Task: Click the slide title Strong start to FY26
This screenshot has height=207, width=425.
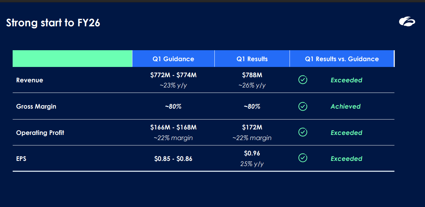Action: [53, 23]
